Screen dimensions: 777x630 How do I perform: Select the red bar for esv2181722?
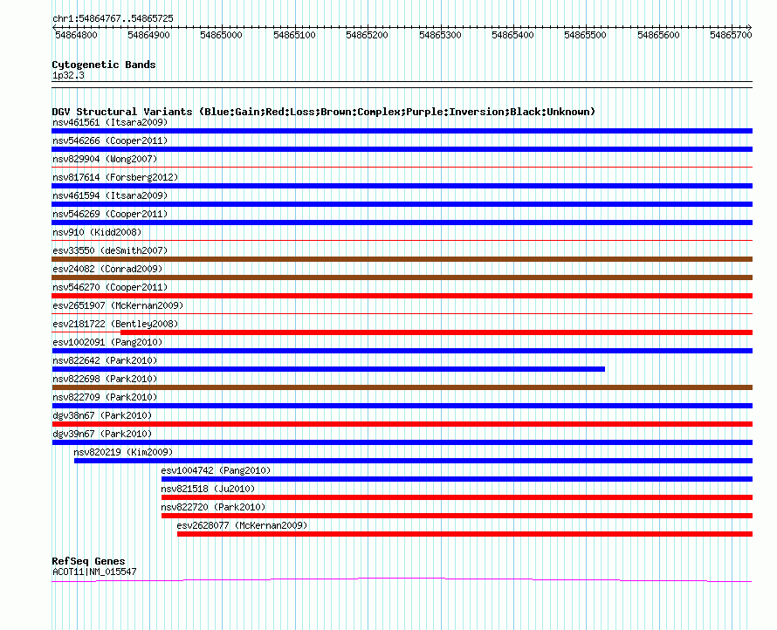click(x=436, y=332)
